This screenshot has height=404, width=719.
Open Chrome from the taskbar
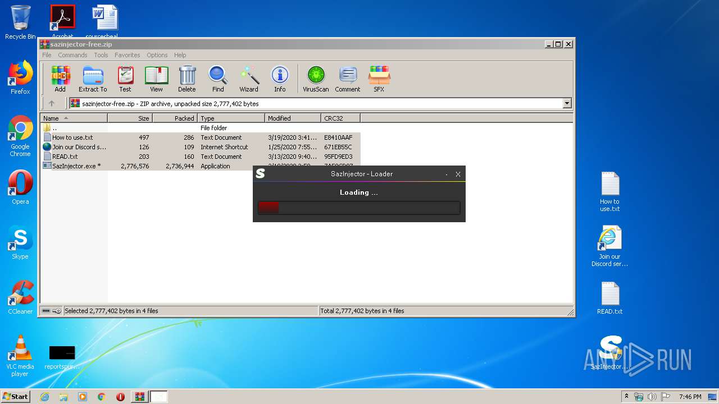point(102,397)
